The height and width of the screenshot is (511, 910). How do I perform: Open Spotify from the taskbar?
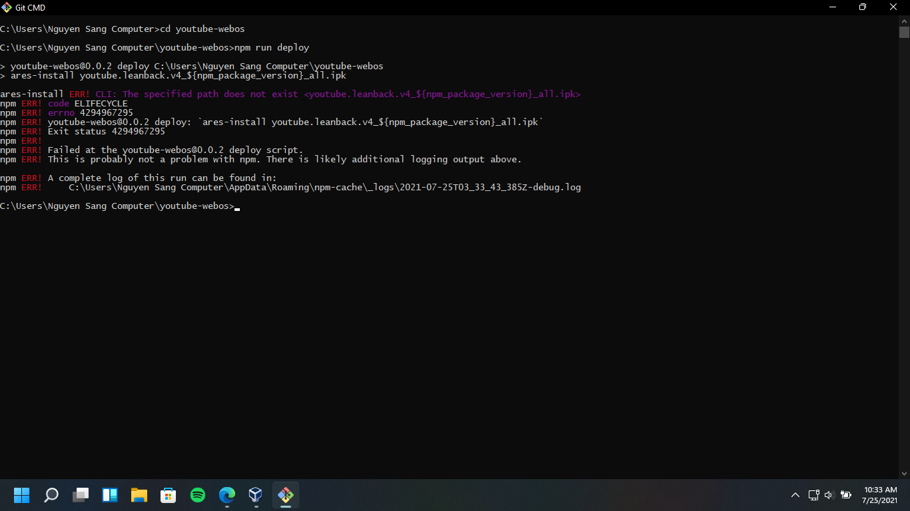coord(198,495)
